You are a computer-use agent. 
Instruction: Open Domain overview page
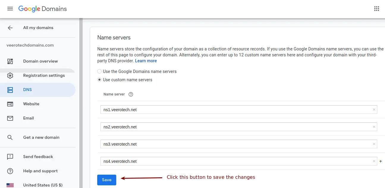pos(40,61)
